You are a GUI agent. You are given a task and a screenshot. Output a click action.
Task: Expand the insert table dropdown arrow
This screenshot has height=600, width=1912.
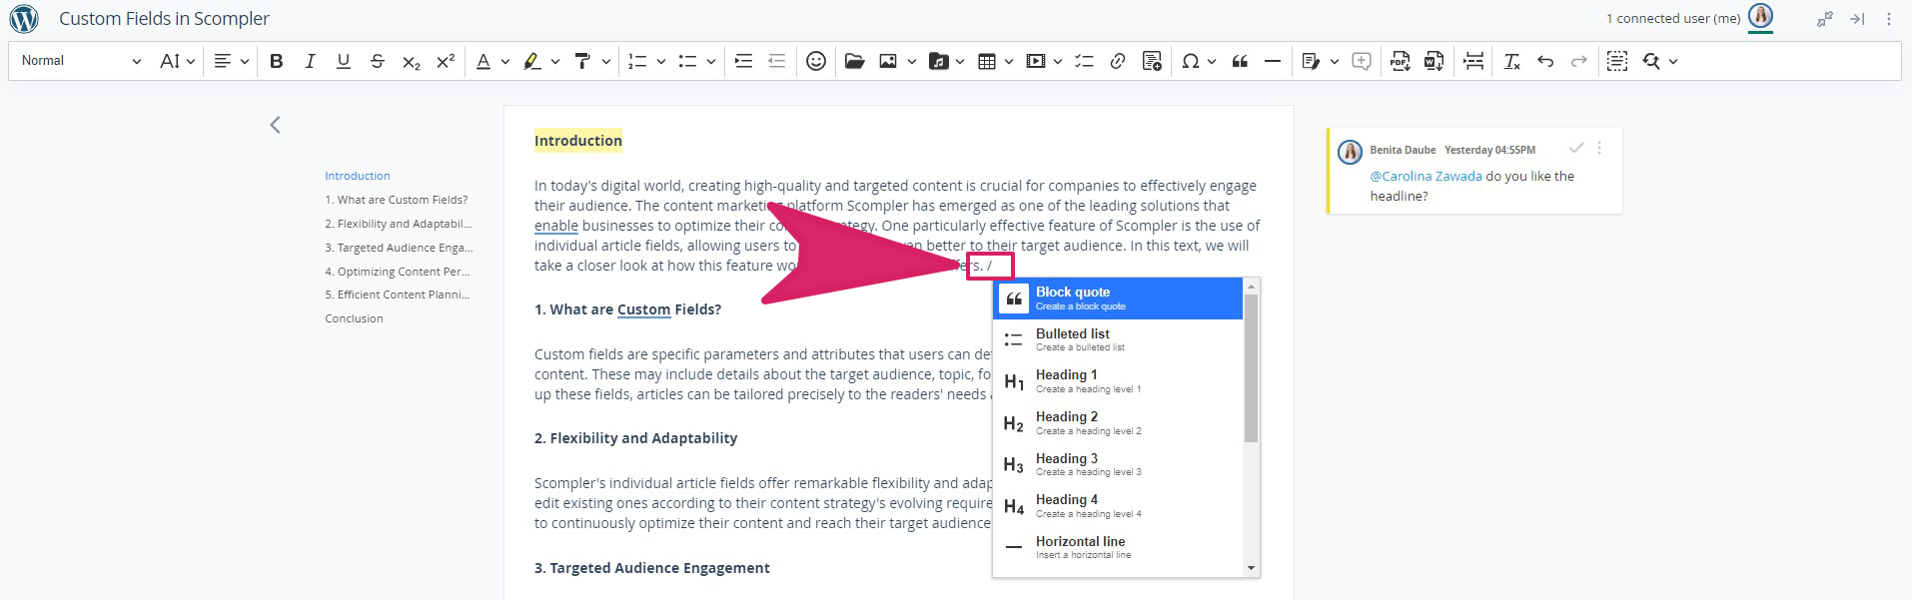[1009, 61]
